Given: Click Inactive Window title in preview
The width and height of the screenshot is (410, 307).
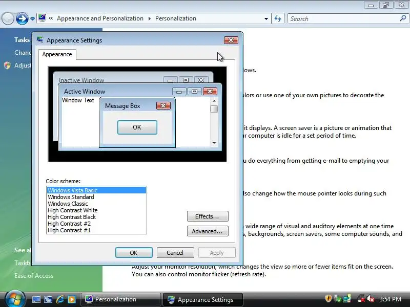Looking at the screenshot, I should coord(81,80).
